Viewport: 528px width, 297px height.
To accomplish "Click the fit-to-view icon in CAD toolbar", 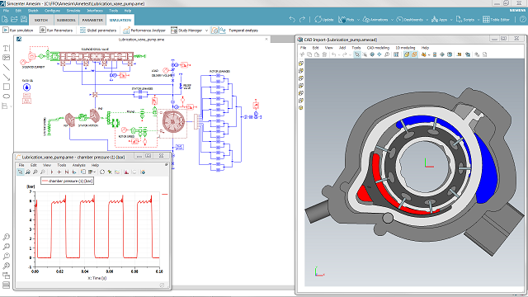I will coord(396,54).
